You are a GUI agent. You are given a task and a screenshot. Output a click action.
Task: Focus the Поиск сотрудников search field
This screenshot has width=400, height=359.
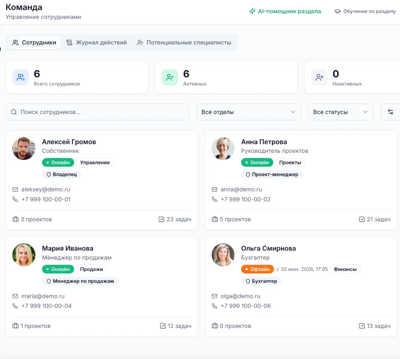[x=97, y=112]
